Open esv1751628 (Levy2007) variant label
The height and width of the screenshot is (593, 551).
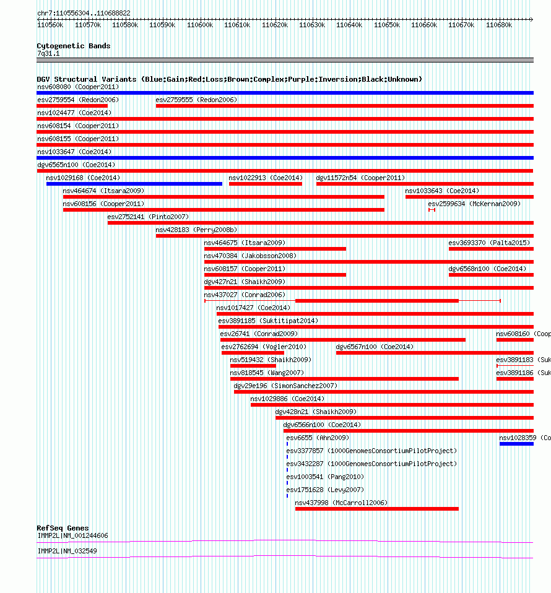(x=325, y=490)
